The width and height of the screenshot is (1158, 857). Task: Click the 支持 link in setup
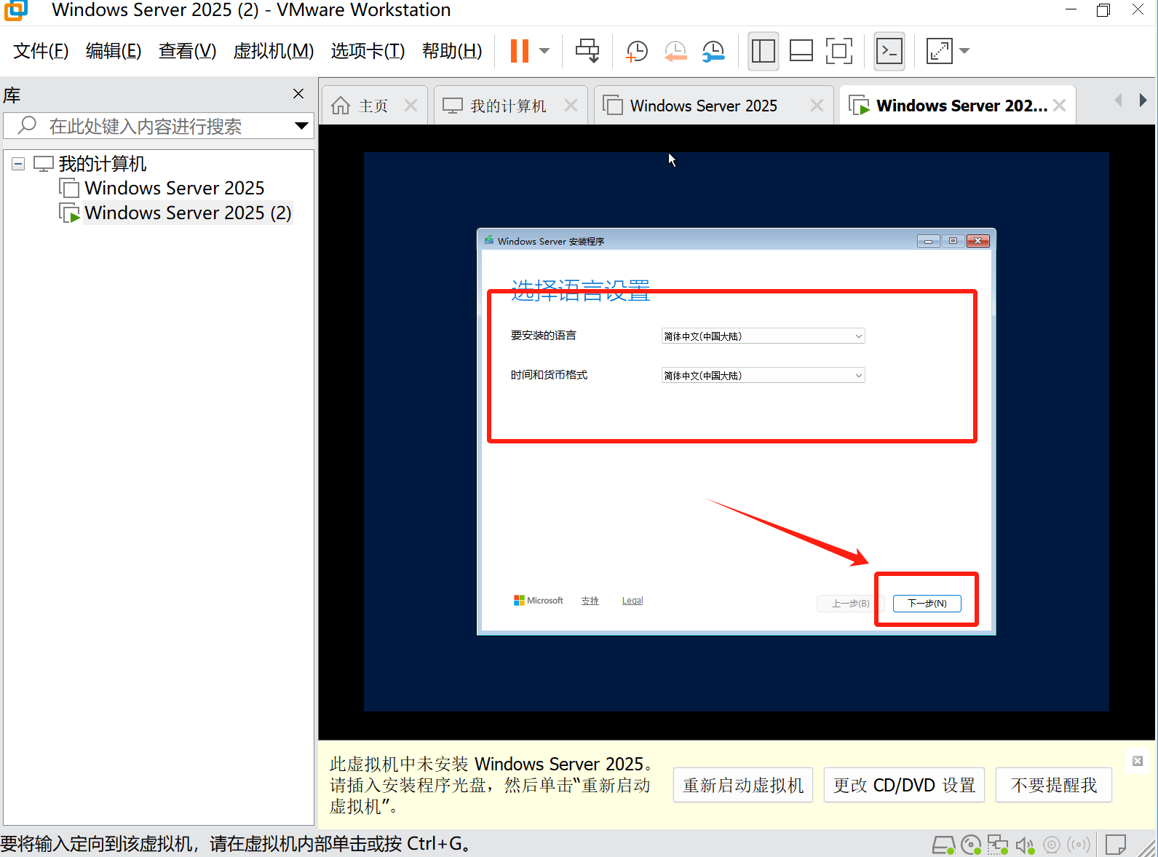590,601
